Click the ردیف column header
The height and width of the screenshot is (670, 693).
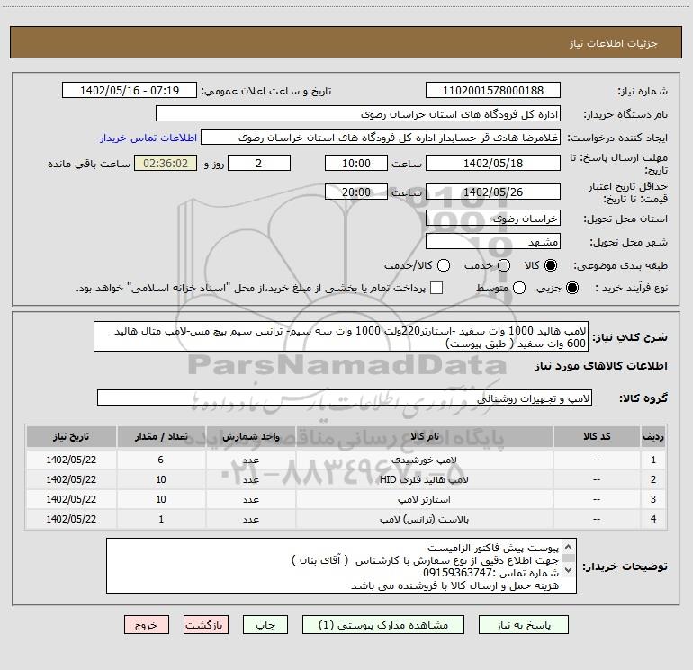pos(653,436)
